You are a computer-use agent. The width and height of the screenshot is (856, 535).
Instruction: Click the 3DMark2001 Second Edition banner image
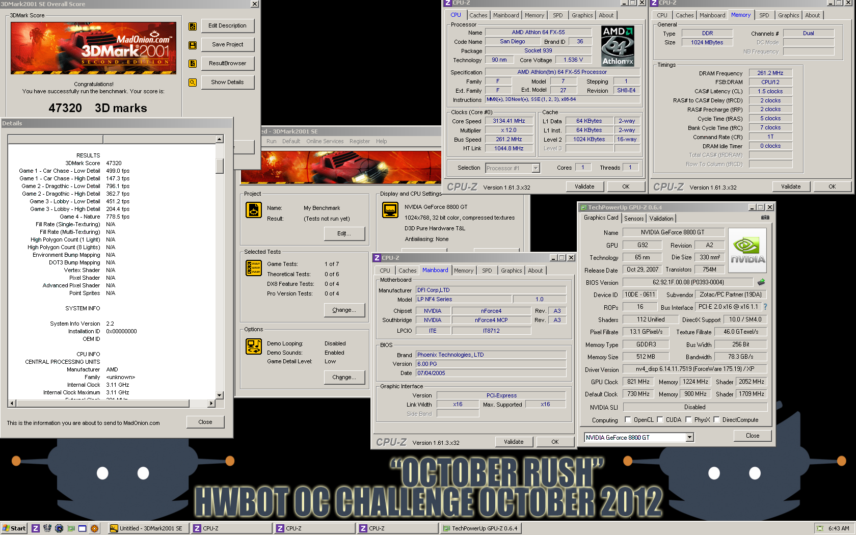point(93,48)
